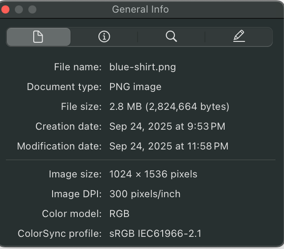Select the blue-shirt.png file name value
Screen dimensions: 284x249
tap(142, 67)
